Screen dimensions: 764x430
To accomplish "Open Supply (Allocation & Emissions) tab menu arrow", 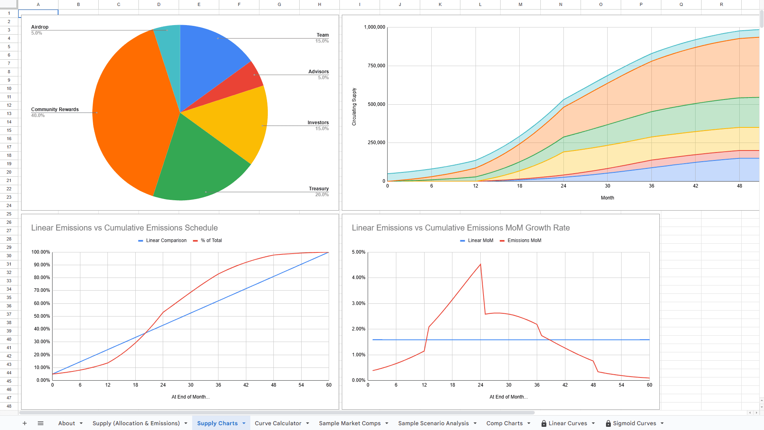I will (186, 423).
